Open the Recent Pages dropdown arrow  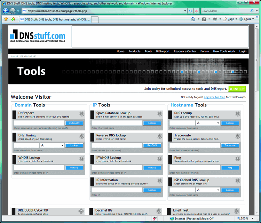(x=18, y=11)
